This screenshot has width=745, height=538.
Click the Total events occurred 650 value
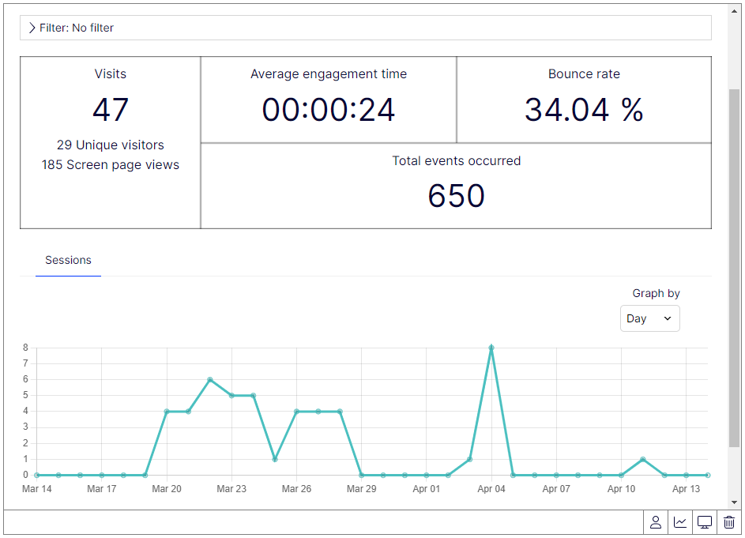tap(456, 196)
